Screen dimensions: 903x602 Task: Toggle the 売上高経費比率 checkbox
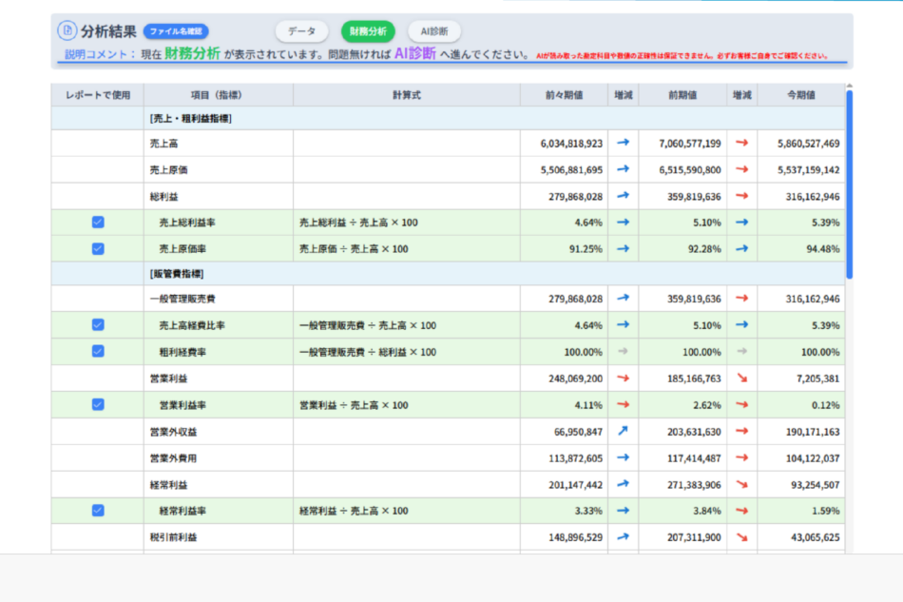point(98,325)
